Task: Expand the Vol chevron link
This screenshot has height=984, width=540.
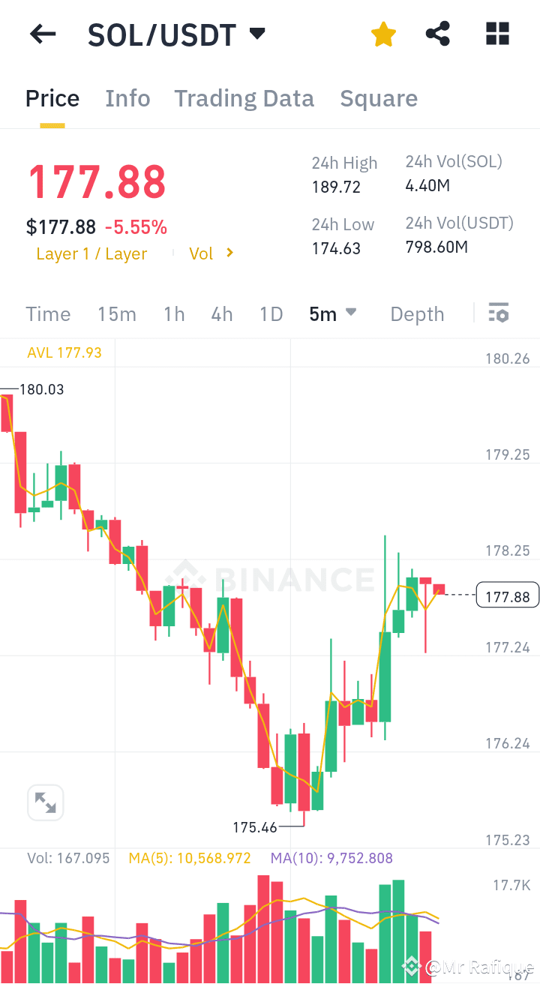Action: coord(211,253)
